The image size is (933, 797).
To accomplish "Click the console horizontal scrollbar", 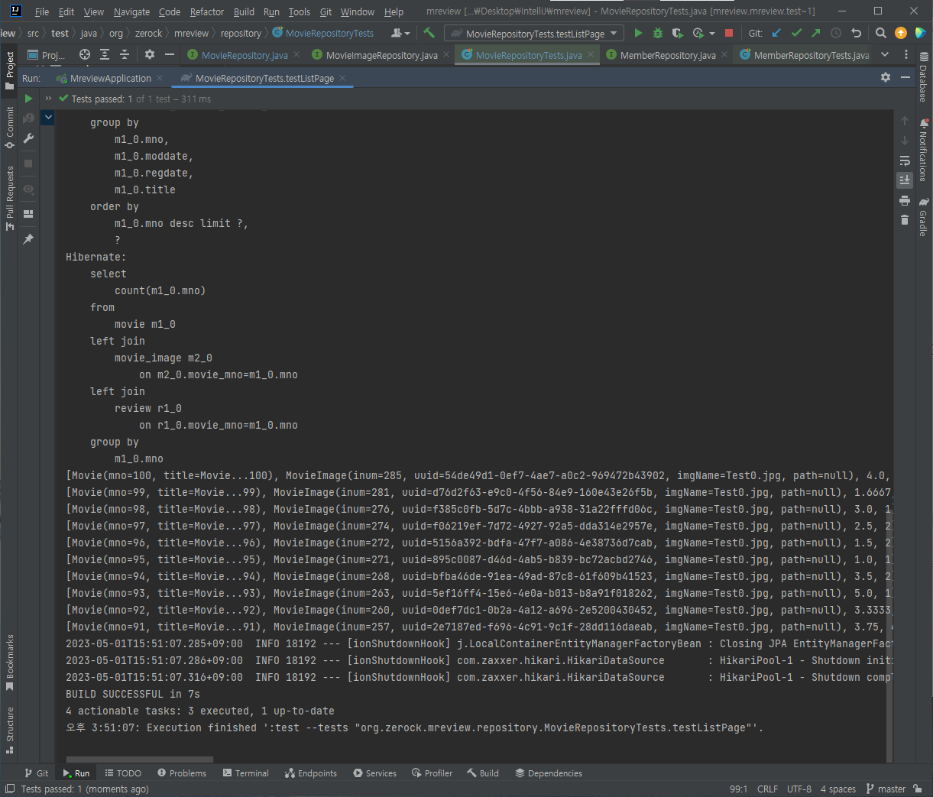I will pyautogui.click(x=139, y=760).
